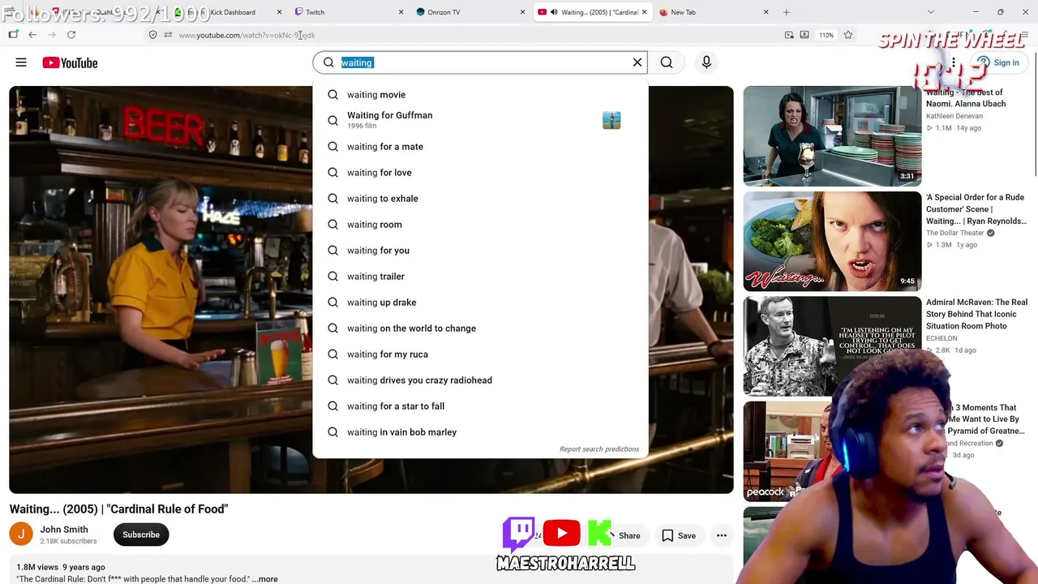Screen dimensions: 1038x584
Task: Search for 'waiting up drake' suggestion
Action: (480, 303)
